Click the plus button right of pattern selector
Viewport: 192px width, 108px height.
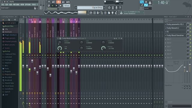(104, 7)
